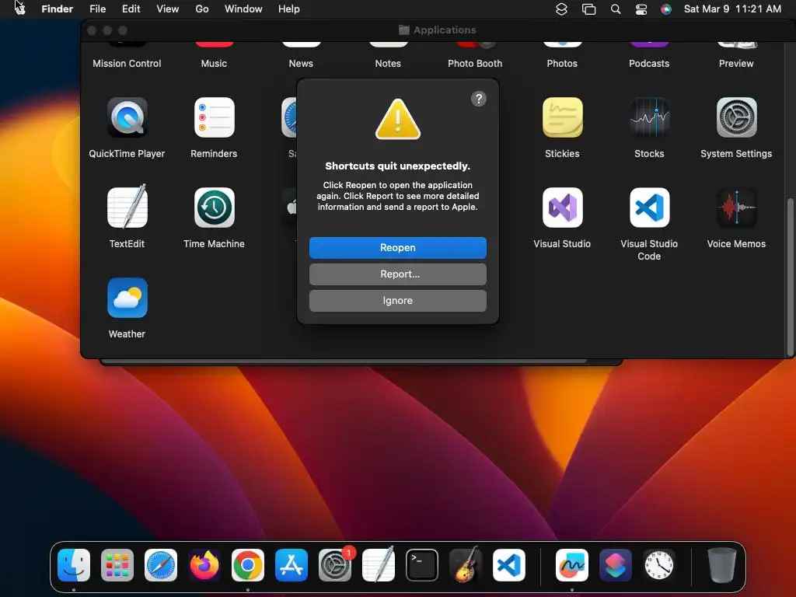This screenshot has width=796, height=597.
Task: Open System Settings with badge in Dock
Action: (x=335, y=565)
